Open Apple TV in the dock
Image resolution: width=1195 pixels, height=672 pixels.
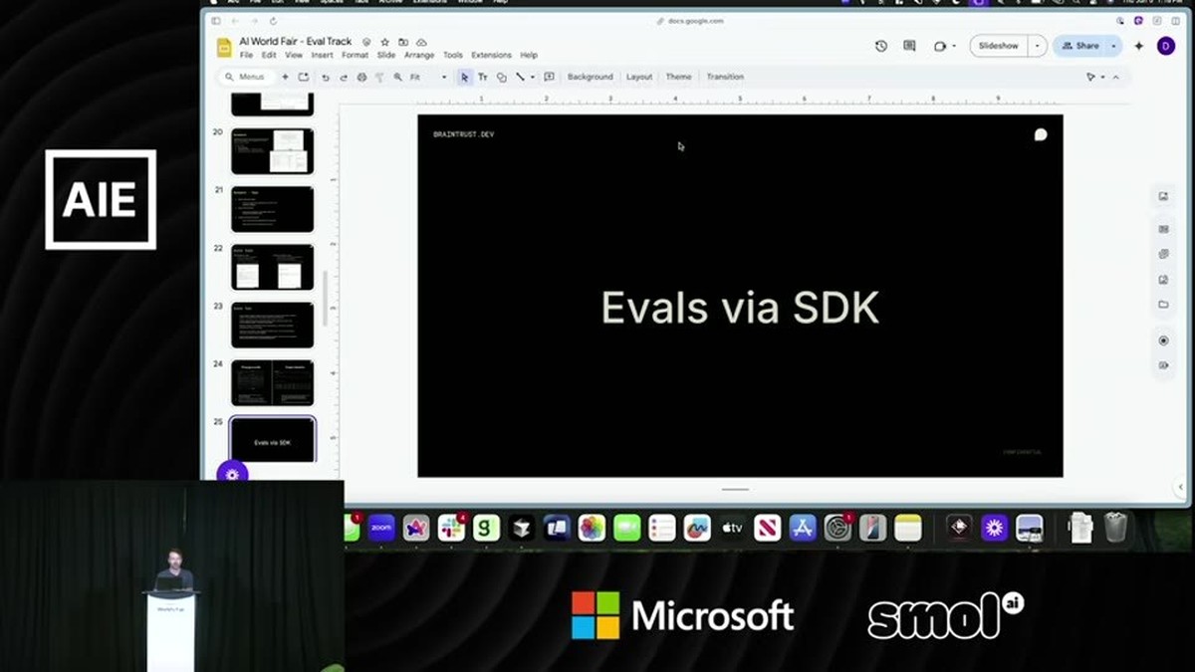click(732, 528)
